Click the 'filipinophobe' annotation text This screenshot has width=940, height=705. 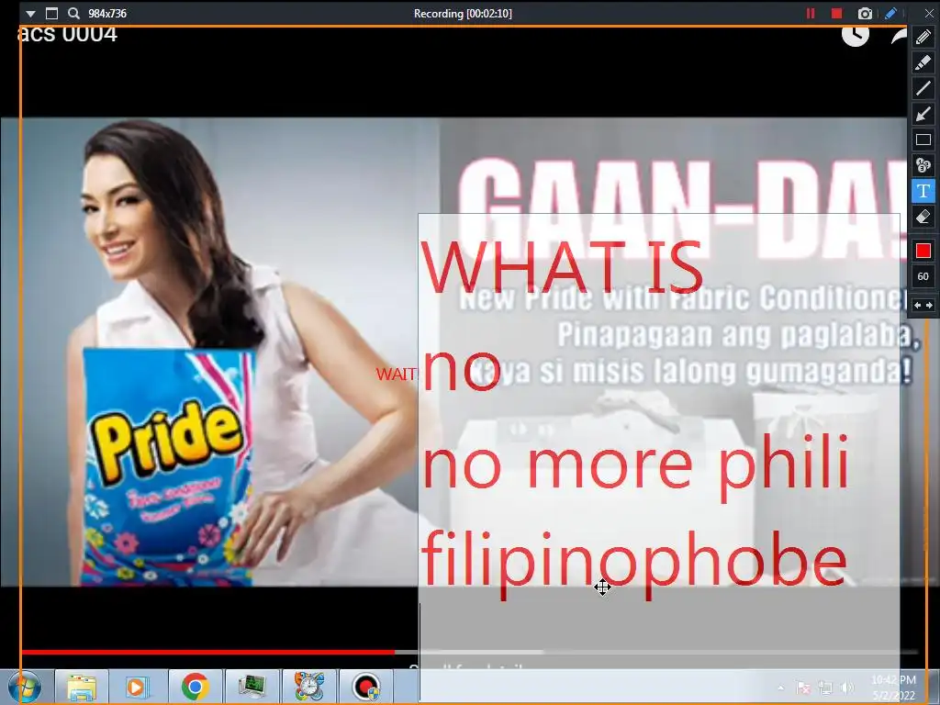[634, 563]
